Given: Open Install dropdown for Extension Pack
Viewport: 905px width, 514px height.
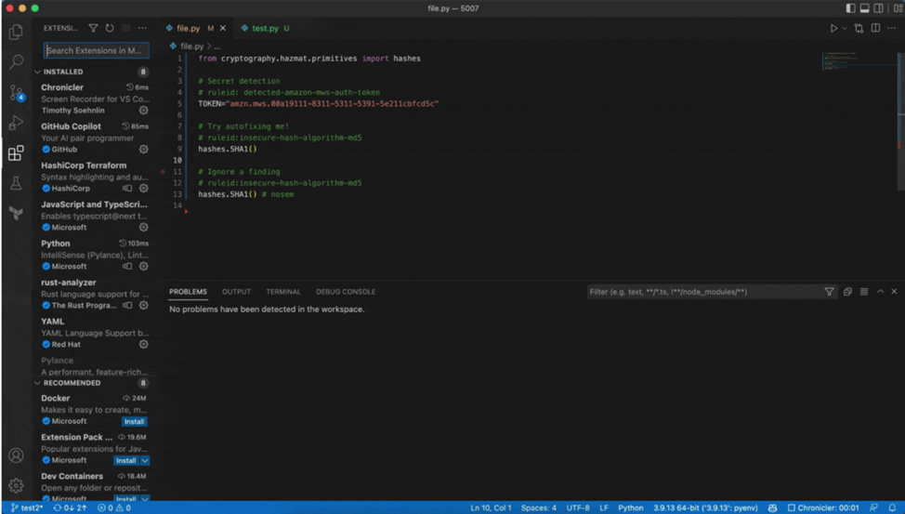Looking at the screenshot, I should pos(145,461).
